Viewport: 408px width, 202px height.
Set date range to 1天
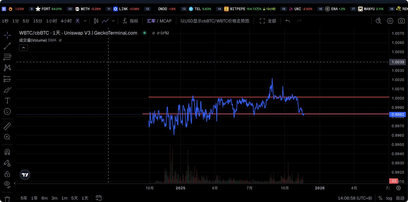pyautogui.click(x=85, y=198)
